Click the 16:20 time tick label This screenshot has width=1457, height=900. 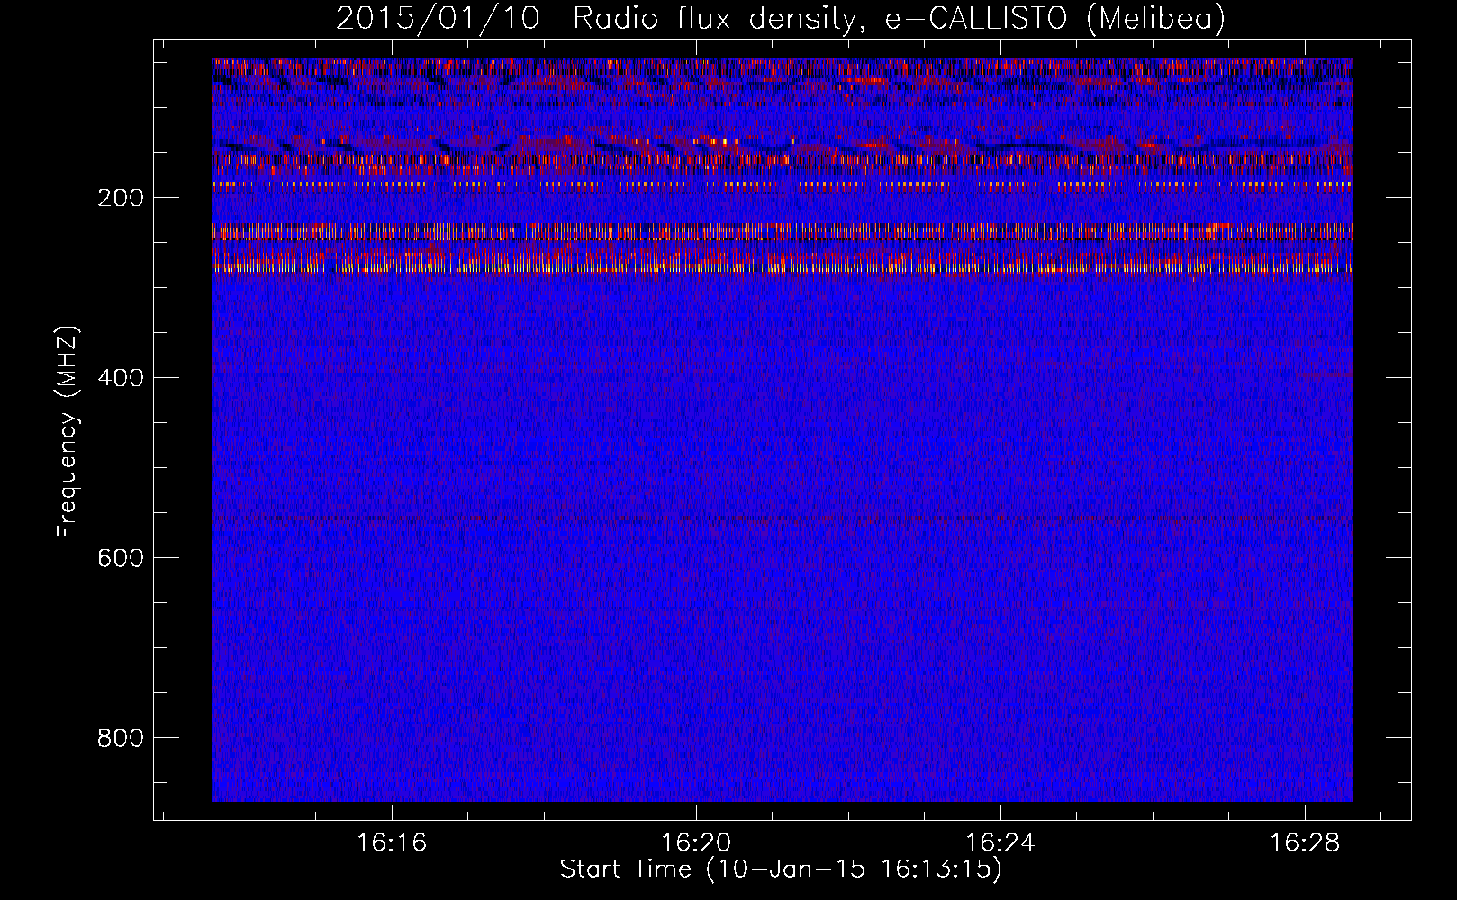coord(696,843)
